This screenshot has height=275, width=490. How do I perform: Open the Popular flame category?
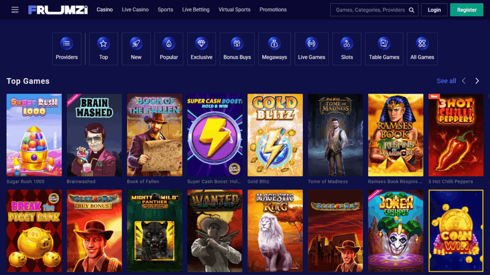pos(169,44)
